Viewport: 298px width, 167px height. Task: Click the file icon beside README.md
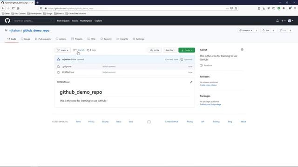click(59, 72)
